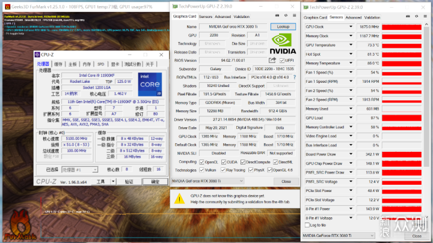The width and height of the screenshot is (433, 243).
Task: Click the NVIDIA GeForce RTX 3080 Ti name field
Action: point(233,27)
